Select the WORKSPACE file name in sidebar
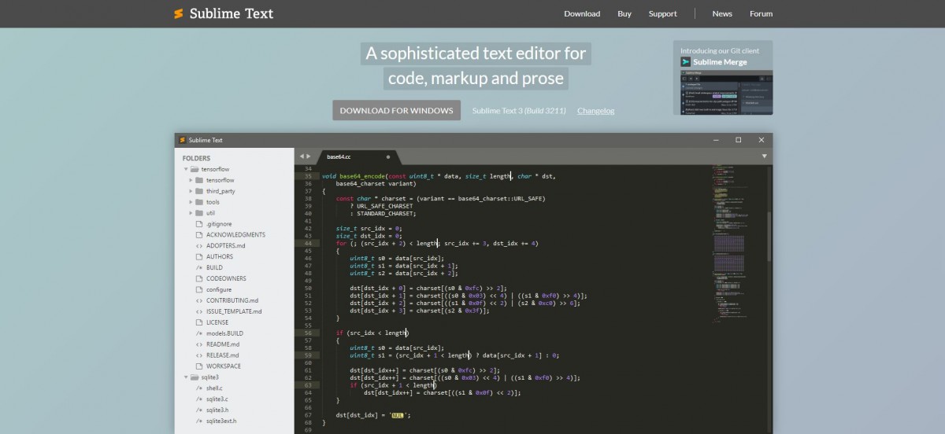The image size is (945, 434). [224, 366]
